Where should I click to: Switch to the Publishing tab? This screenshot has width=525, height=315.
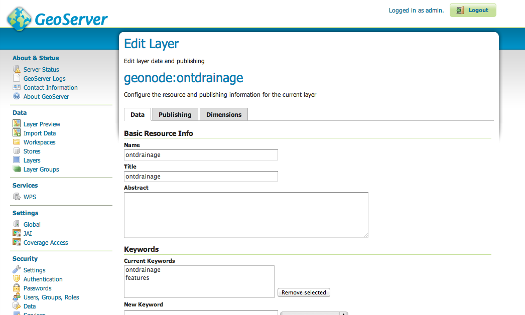175,114
